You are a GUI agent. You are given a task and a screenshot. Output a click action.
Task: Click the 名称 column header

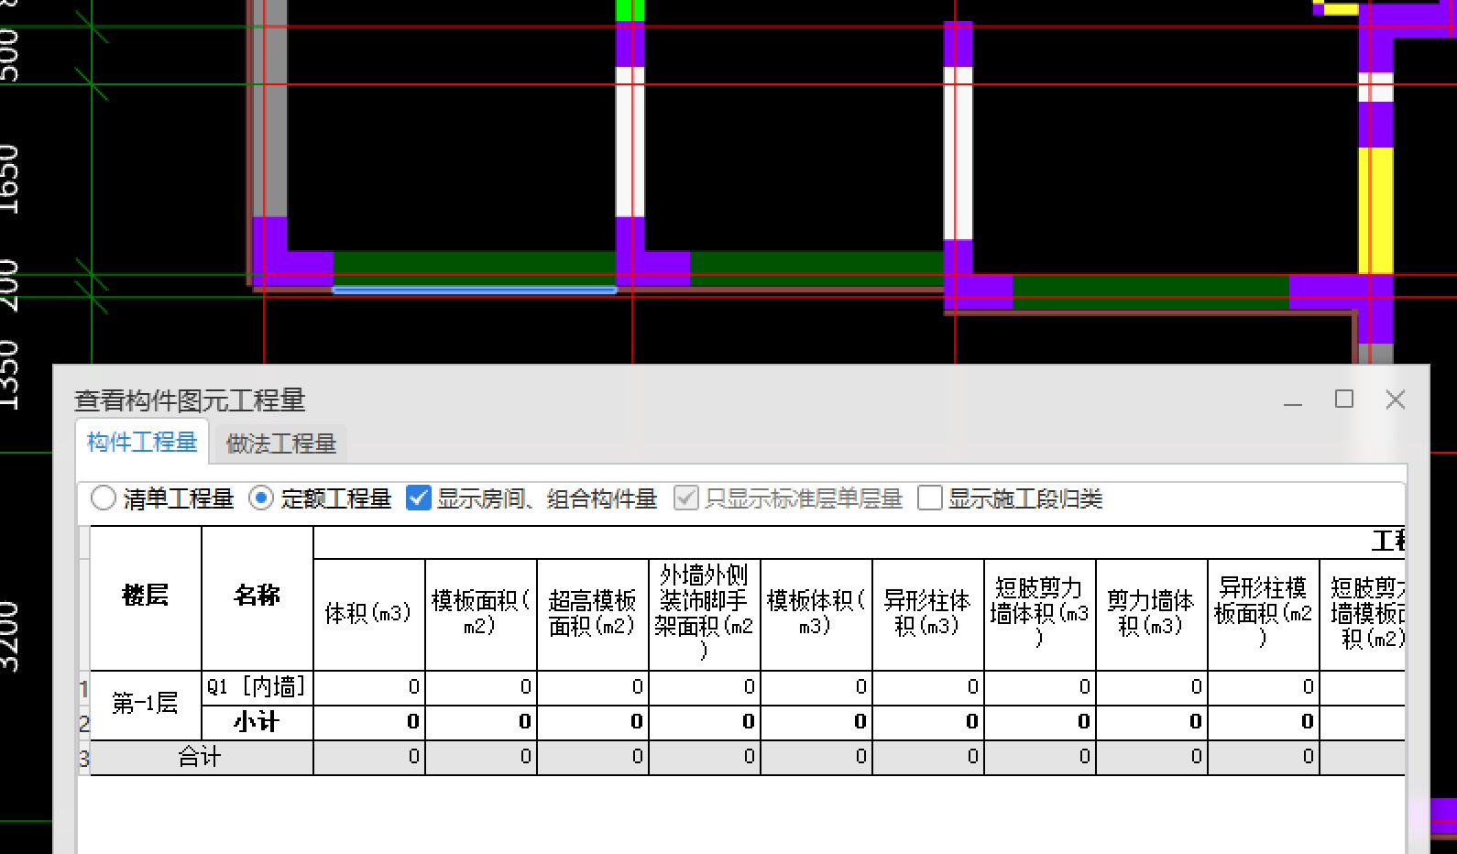(x=257, y=597)
